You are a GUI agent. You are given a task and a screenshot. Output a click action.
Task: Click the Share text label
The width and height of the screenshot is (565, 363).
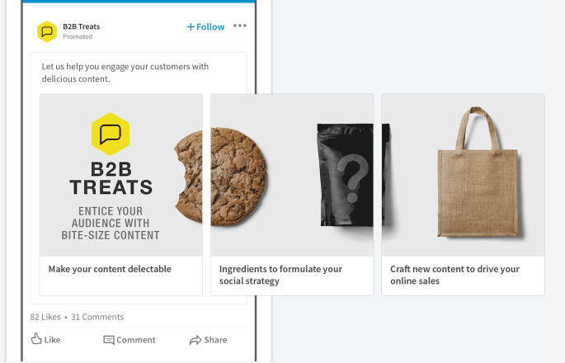coord(215,340)
